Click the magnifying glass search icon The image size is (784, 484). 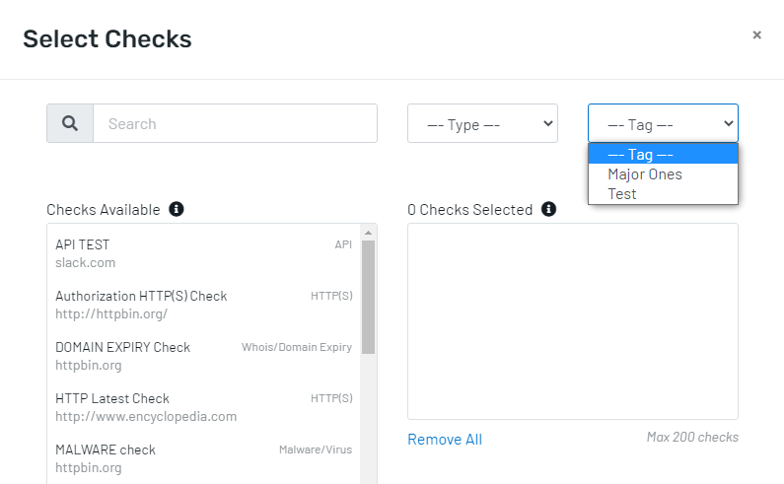pyautogui.click(x=70, y=123)
